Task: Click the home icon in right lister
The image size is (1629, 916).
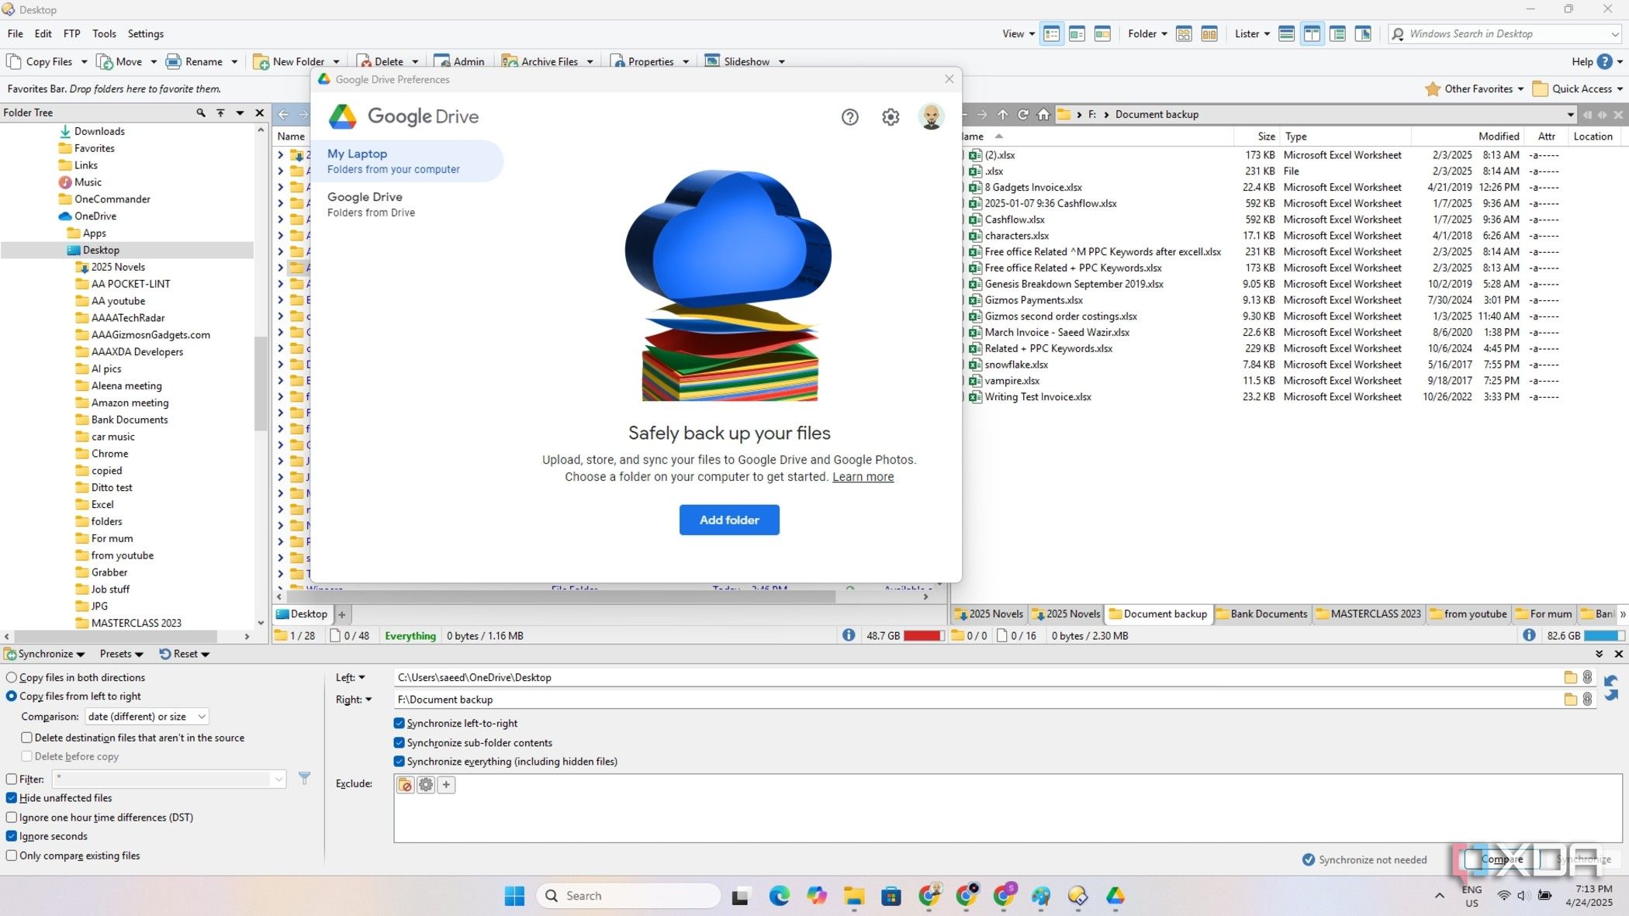Action: [1044, 114]
